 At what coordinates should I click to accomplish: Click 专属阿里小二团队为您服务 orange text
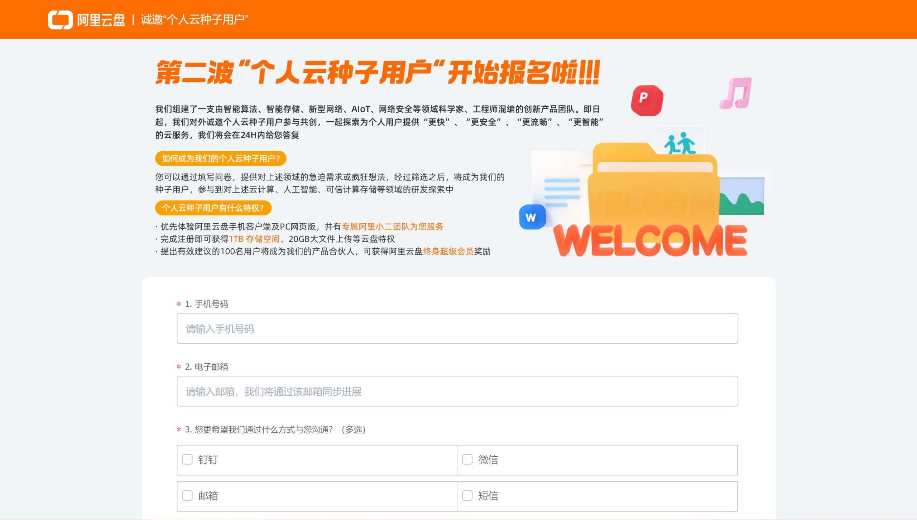393,227
